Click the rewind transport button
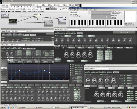The height and width of the screenshot is (109, 137). [x=21, y=7]
